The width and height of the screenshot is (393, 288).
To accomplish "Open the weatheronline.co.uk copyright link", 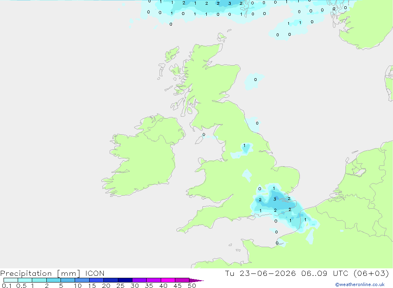I will click(x=360, y=284).
